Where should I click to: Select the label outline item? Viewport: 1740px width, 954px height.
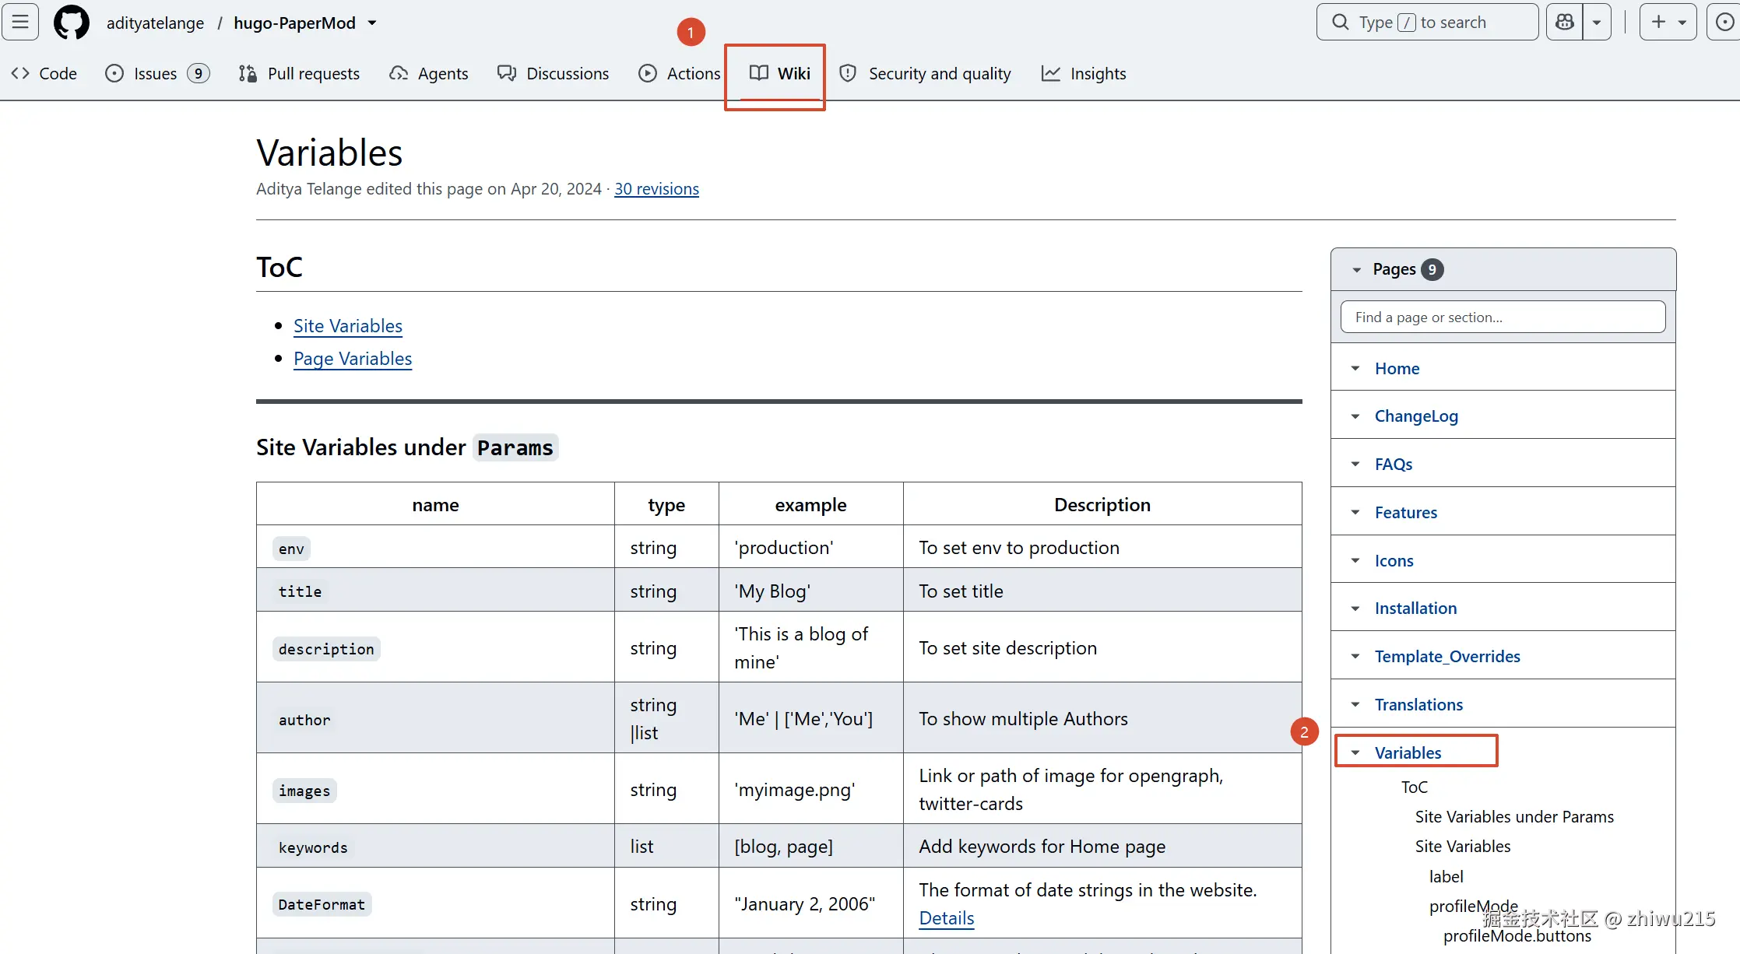coord(1446,877)
